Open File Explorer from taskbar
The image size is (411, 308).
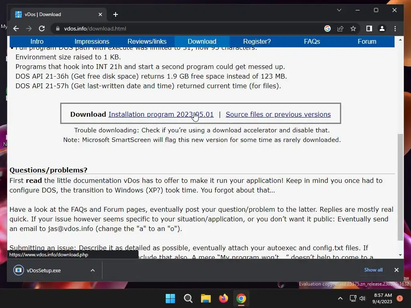206,298
